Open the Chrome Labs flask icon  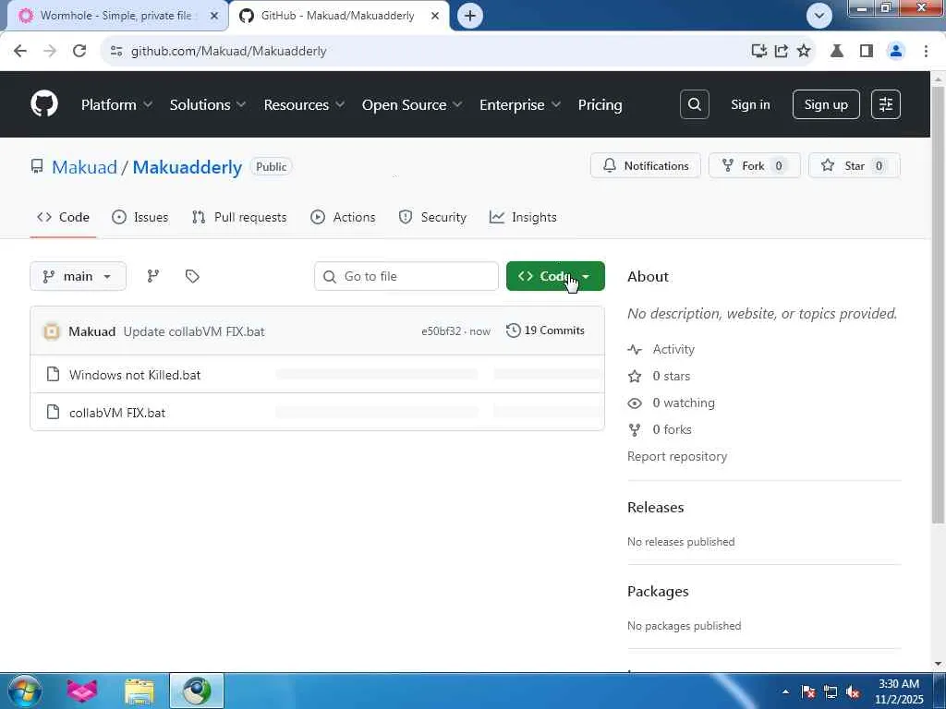[x=837, y=51]
